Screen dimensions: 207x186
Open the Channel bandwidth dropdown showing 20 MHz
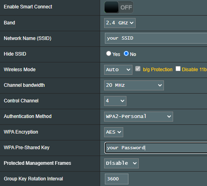click(x=134, y=85)
